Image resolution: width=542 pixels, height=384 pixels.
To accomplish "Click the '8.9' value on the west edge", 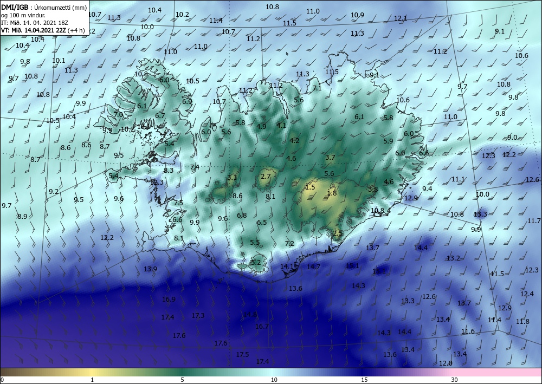I will (22, 217).
